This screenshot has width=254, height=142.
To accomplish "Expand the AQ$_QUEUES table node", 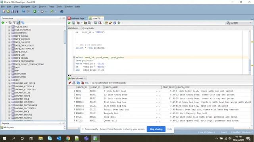I will tap(9, 26).
